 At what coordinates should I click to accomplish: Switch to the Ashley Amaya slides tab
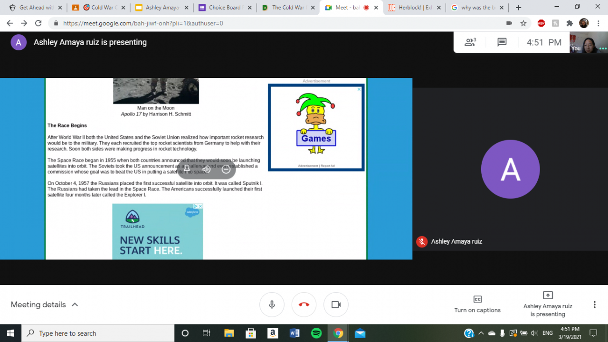(x=161, y=8)
